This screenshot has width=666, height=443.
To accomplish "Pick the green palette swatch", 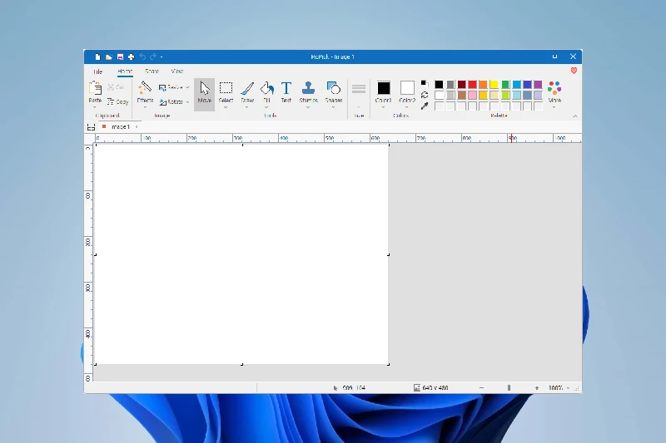I will [x=505, y=84].
